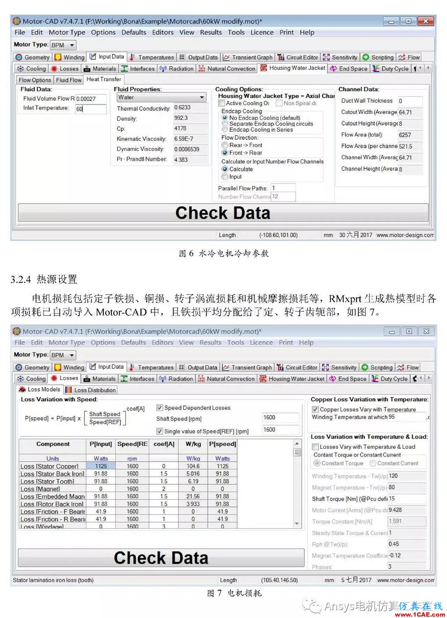Open Motor Type BPM dropdown in top window

point(63,45)
